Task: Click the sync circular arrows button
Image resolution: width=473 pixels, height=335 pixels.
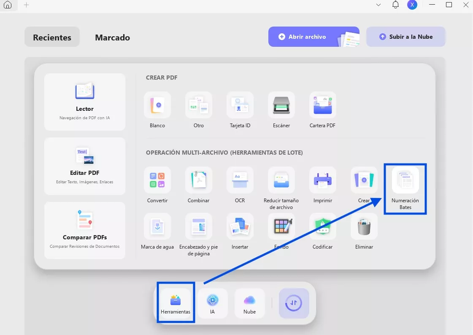Action: click(294, 303)
